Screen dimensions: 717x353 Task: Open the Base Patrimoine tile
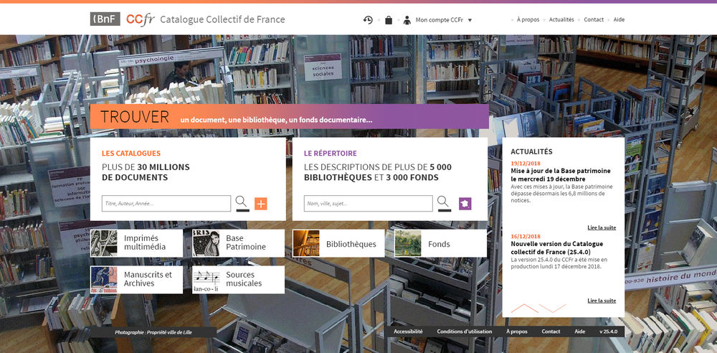tap(238, 243)
